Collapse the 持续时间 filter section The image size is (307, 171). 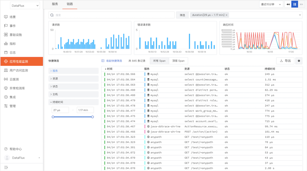pyautogui.click(x=73, y=102)
